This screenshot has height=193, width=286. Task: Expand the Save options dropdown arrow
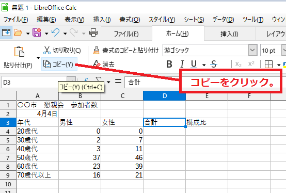(46, 34)
